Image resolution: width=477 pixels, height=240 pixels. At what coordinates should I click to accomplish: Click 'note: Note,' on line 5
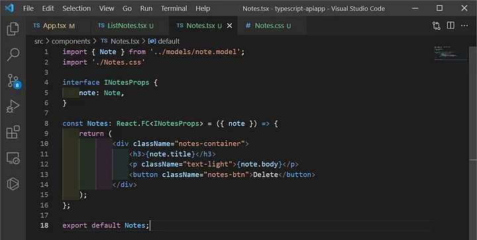(x=101, y=93)
